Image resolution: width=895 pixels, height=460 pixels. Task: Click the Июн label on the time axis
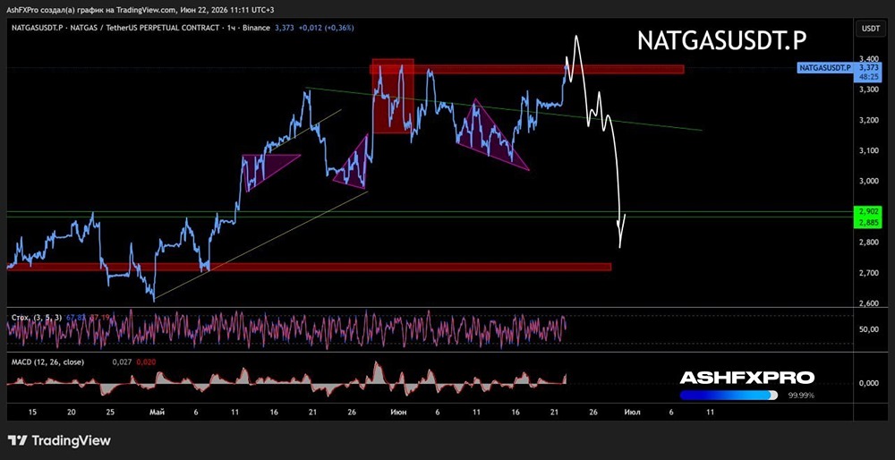[397, 412]
